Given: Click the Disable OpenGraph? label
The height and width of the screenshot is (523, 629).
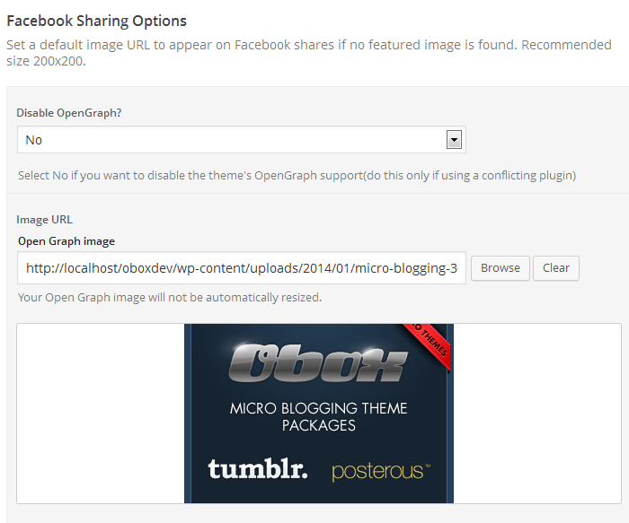Looking at the screenshot, I should click(69, 113).
